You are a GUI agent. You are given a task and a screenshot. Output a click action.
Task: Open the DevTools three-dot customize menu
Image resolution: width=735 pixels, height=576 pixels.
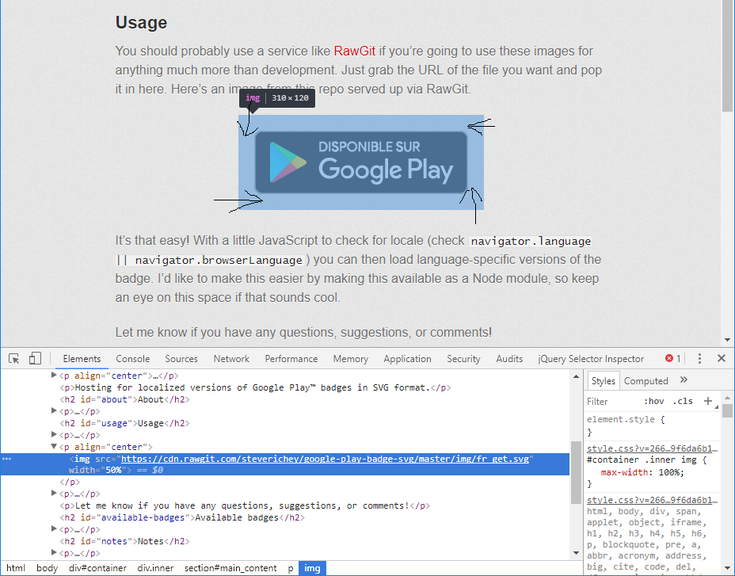[699, 359]
